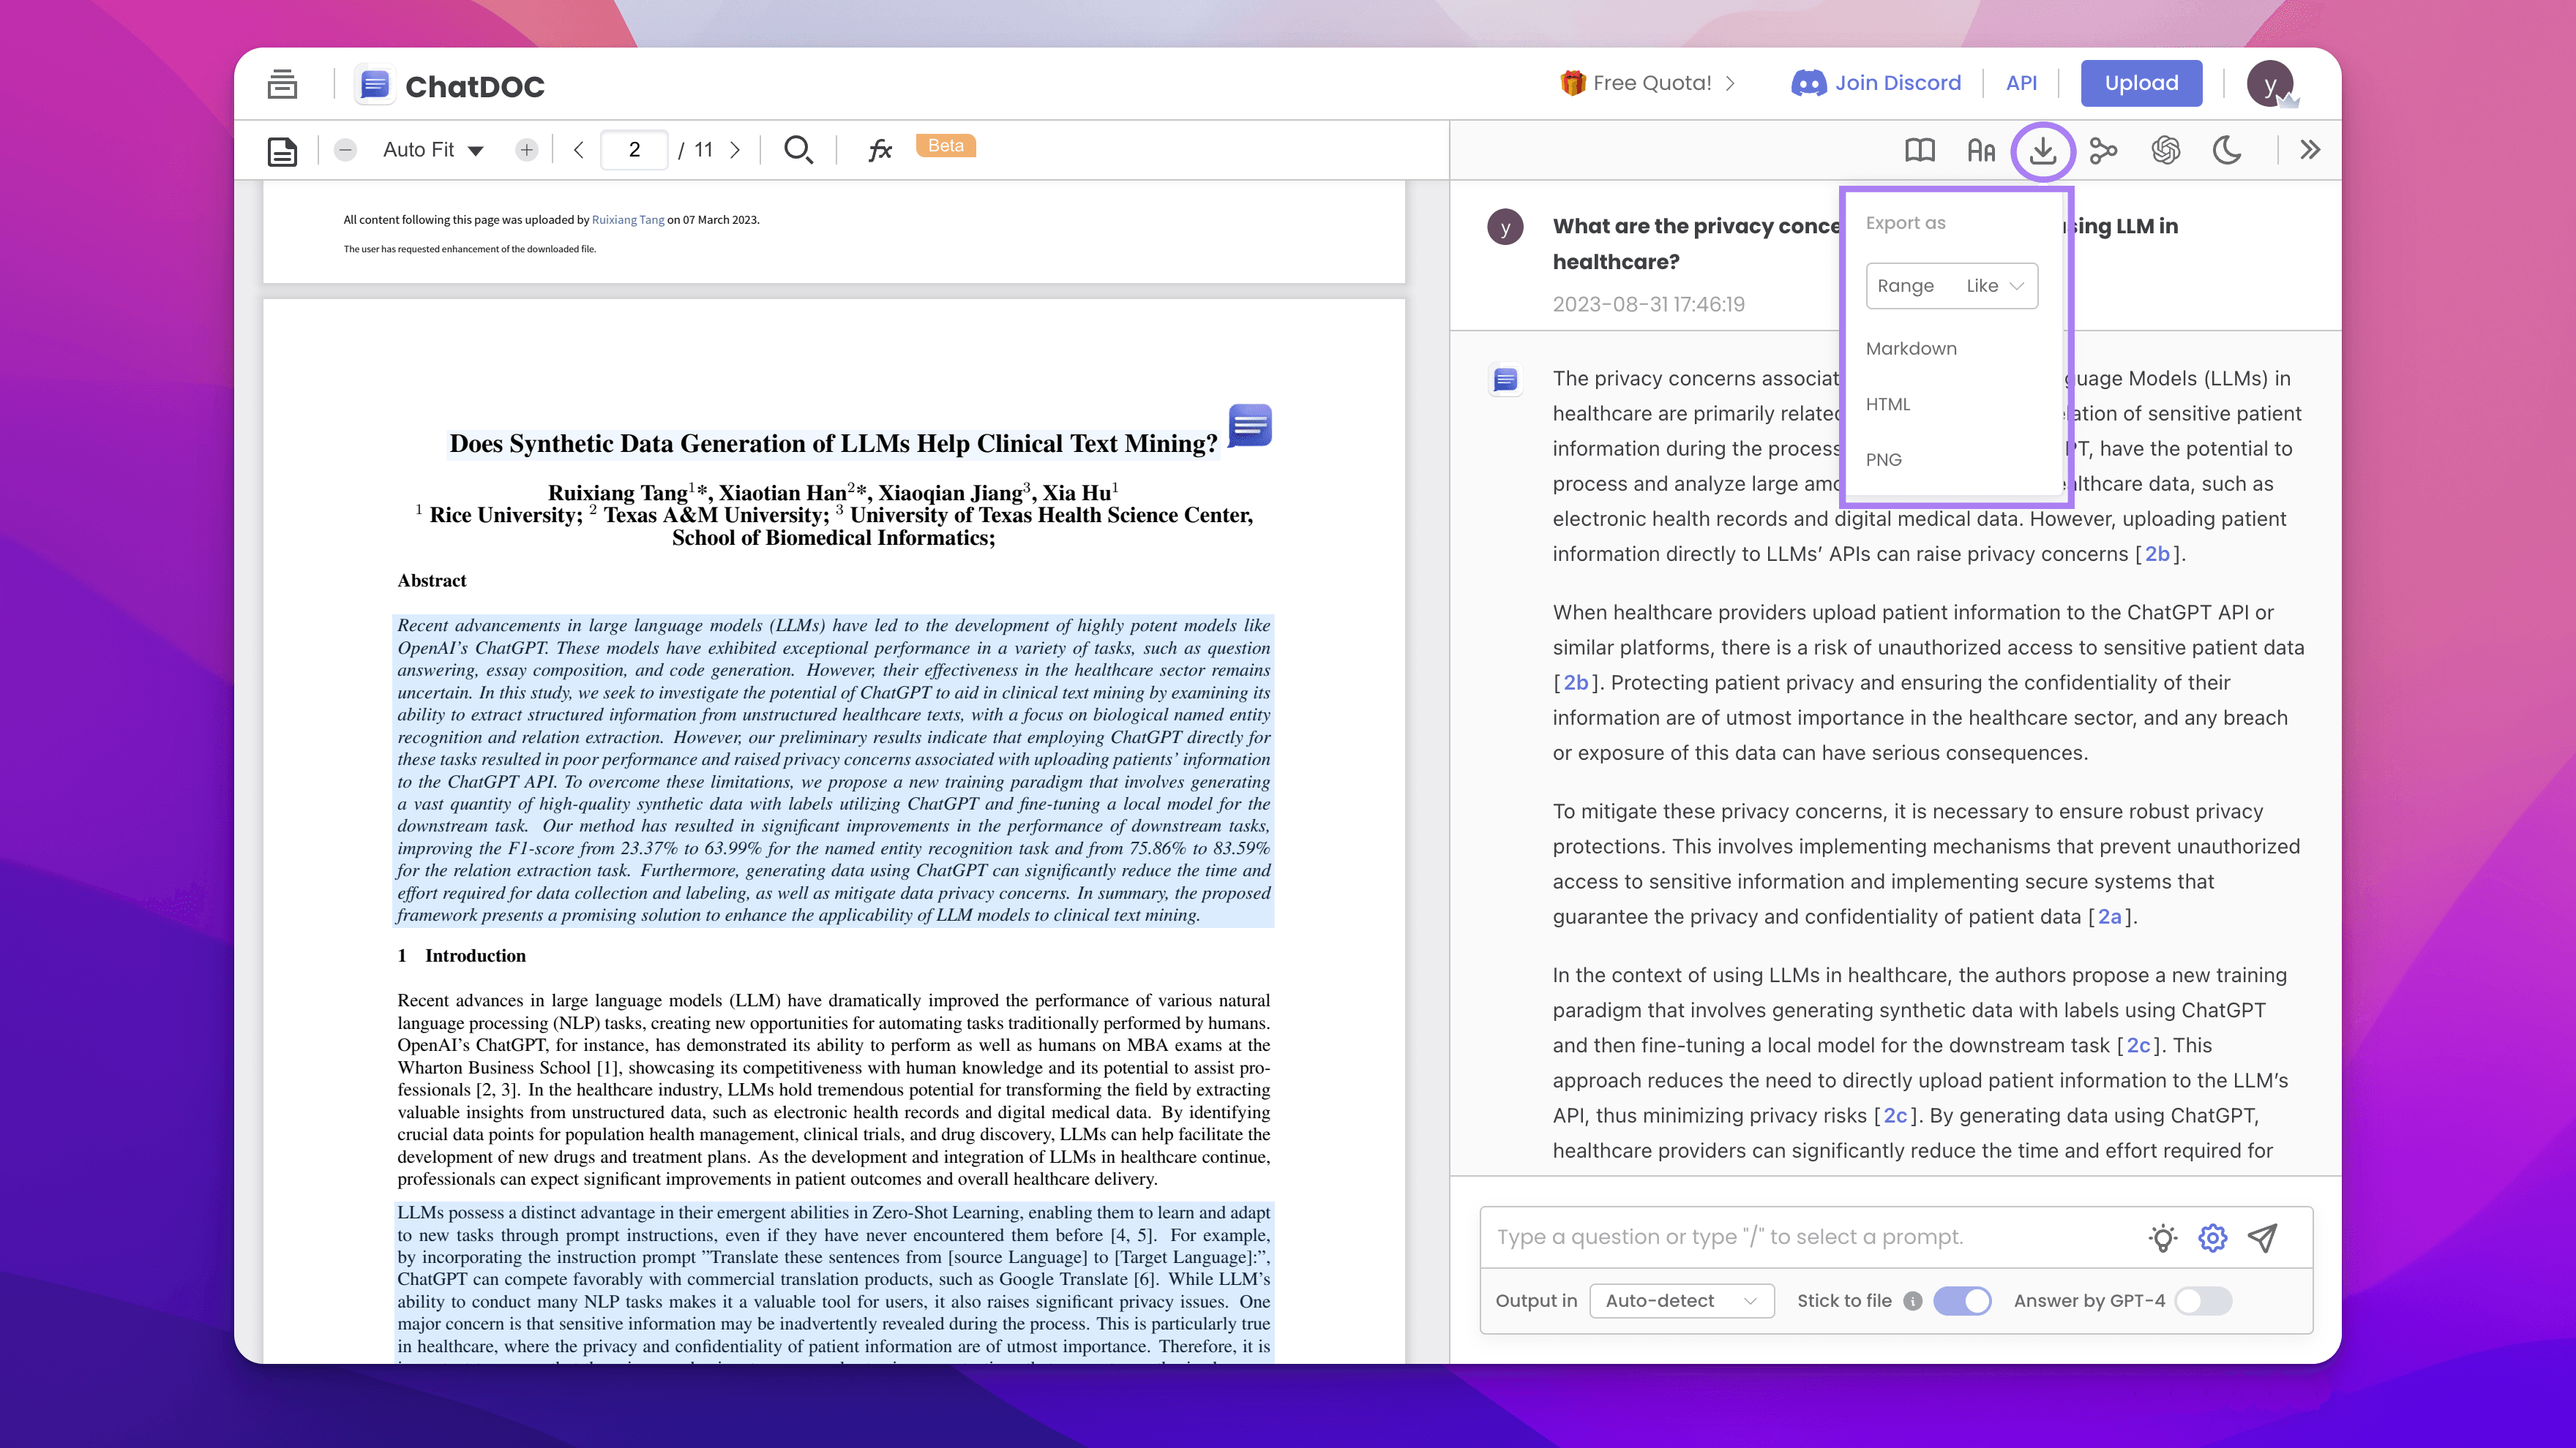This screenshot has width=2576, height=1448.
Task: Enable the Answer by GPT-4 toggle
Action: point(2203,1301)
